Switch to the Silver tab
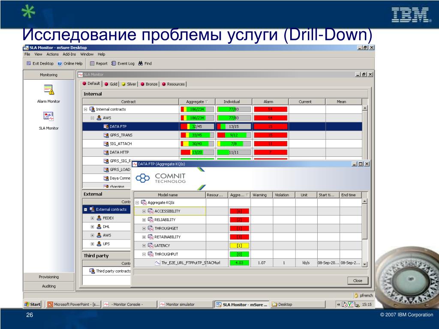Image resolution: width=439 pixels, height=329 pixels. (x=129, y=84)
